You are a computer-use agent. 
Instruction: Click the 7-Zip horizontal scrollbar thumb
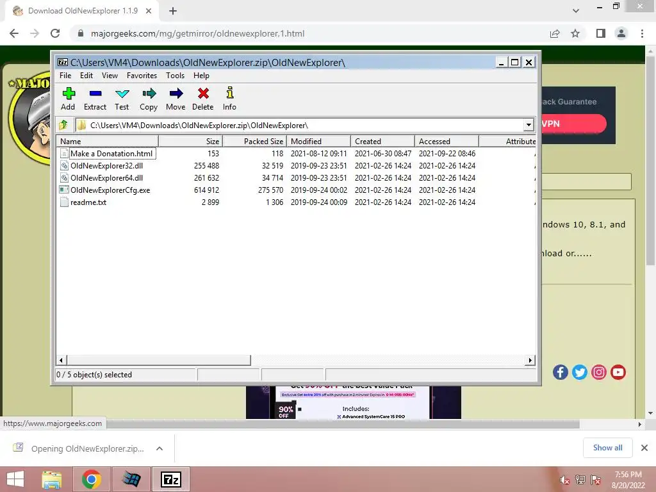pyautogui.click(x=159, y=360)
